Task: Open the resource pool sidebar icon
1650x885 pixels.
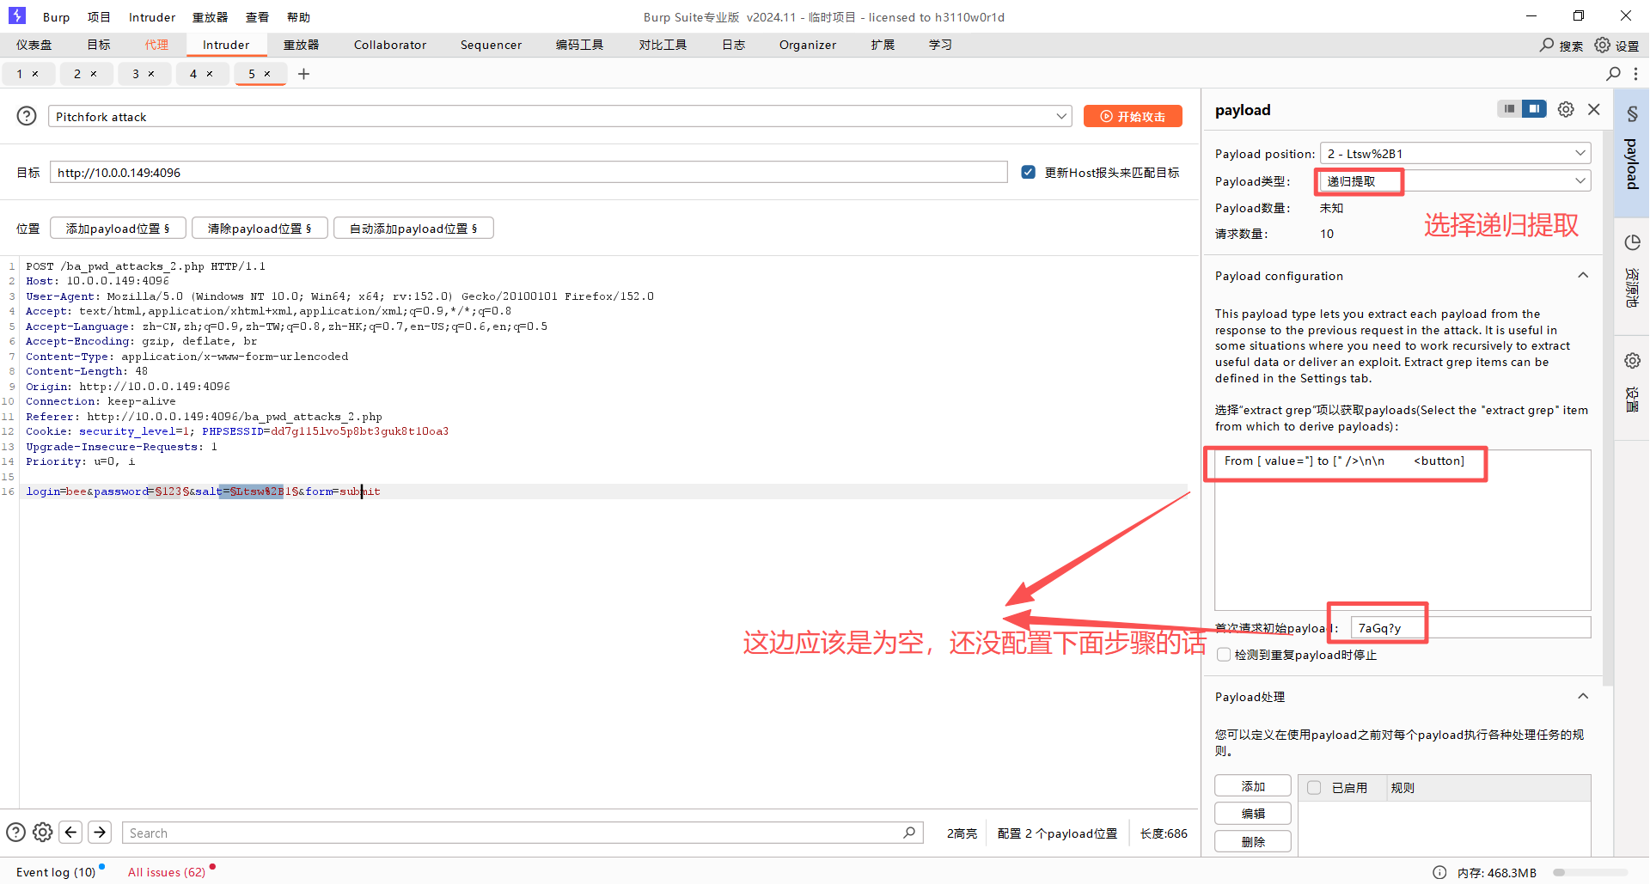Action: 1632,242
